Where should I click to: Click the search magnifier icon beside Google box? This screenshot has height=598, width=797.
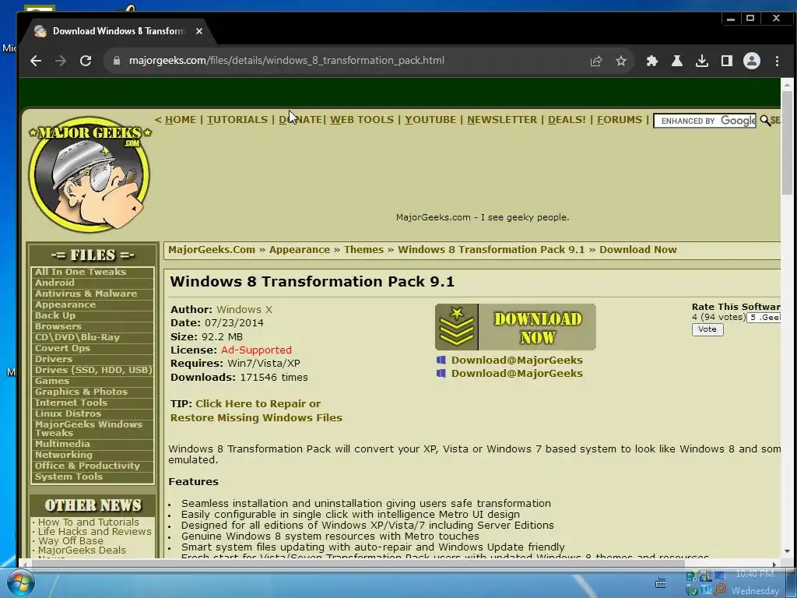coord(765,121)
